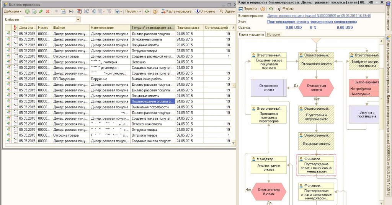Click the Задачи search toolbar button
The width and height of the screenshot is (392, 205).
227,11
